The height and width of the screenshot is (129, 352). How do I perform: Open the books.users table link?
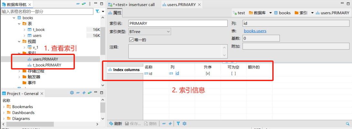pyautogui.click(x=255, y=31)
